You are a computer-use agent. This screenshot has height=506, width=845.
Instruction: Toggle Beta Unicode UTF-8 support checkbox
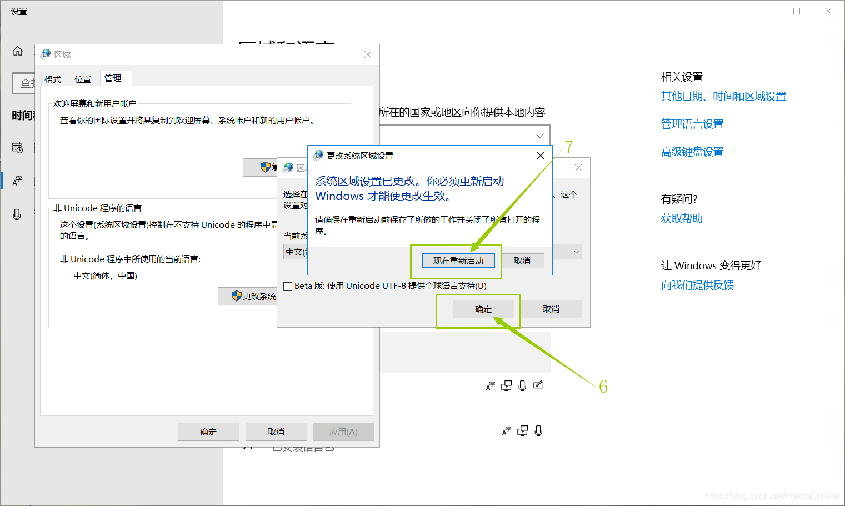(288, 287)
